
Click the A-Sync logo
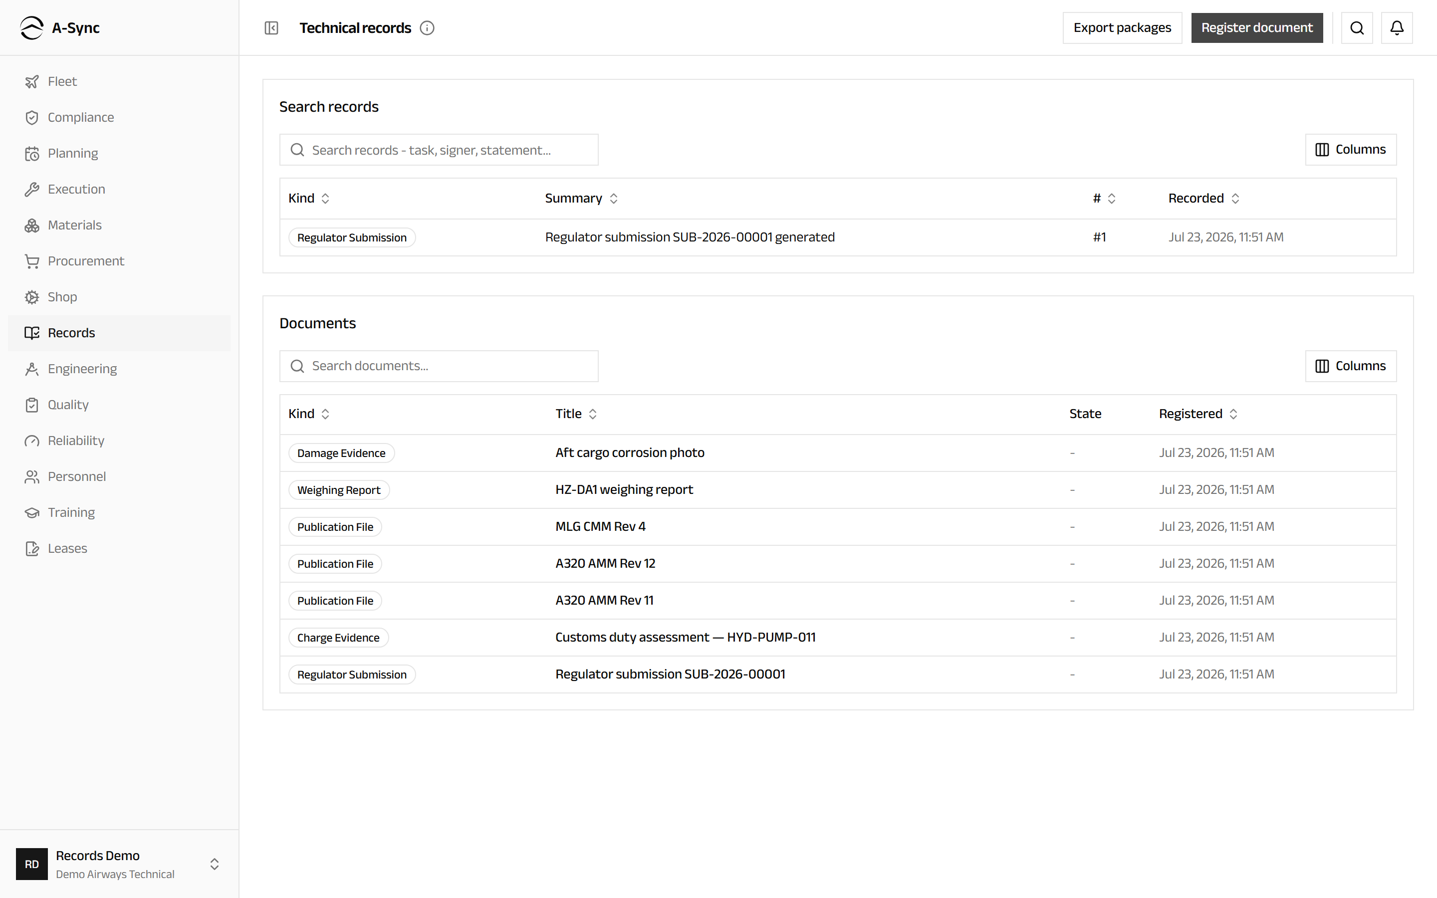(x=59, y=28)
